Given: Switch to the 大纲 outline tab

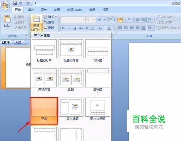Looking at the screenshot, I should point(18,42).
